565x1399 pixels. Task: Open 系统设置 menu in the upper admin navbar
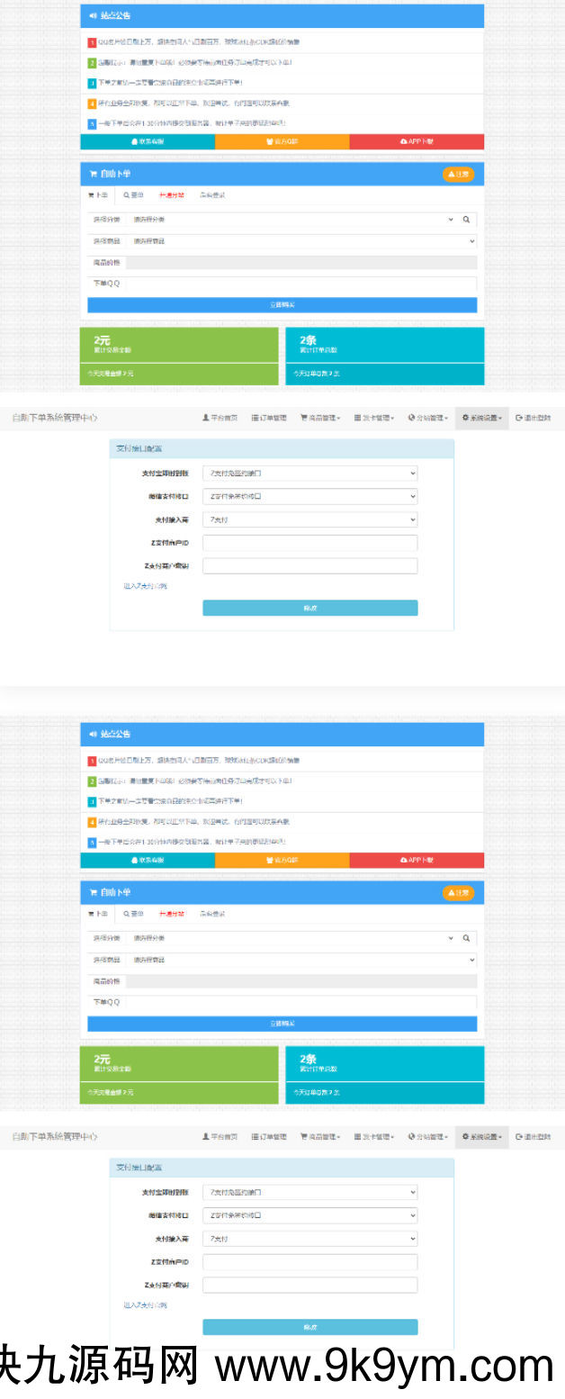[x=481, y=418]
